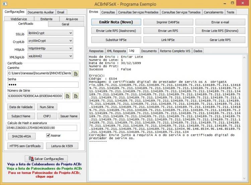Click the log line 'Sucesso : False'
This screenshot has width=251, height=185.
[x=110, y=69]
